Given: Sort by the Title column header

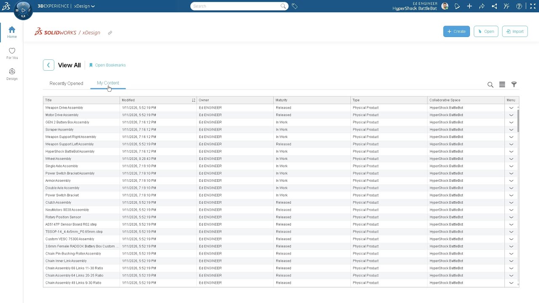Looking at the screenshot, I should pyautogui.click(x=81, y=100).
